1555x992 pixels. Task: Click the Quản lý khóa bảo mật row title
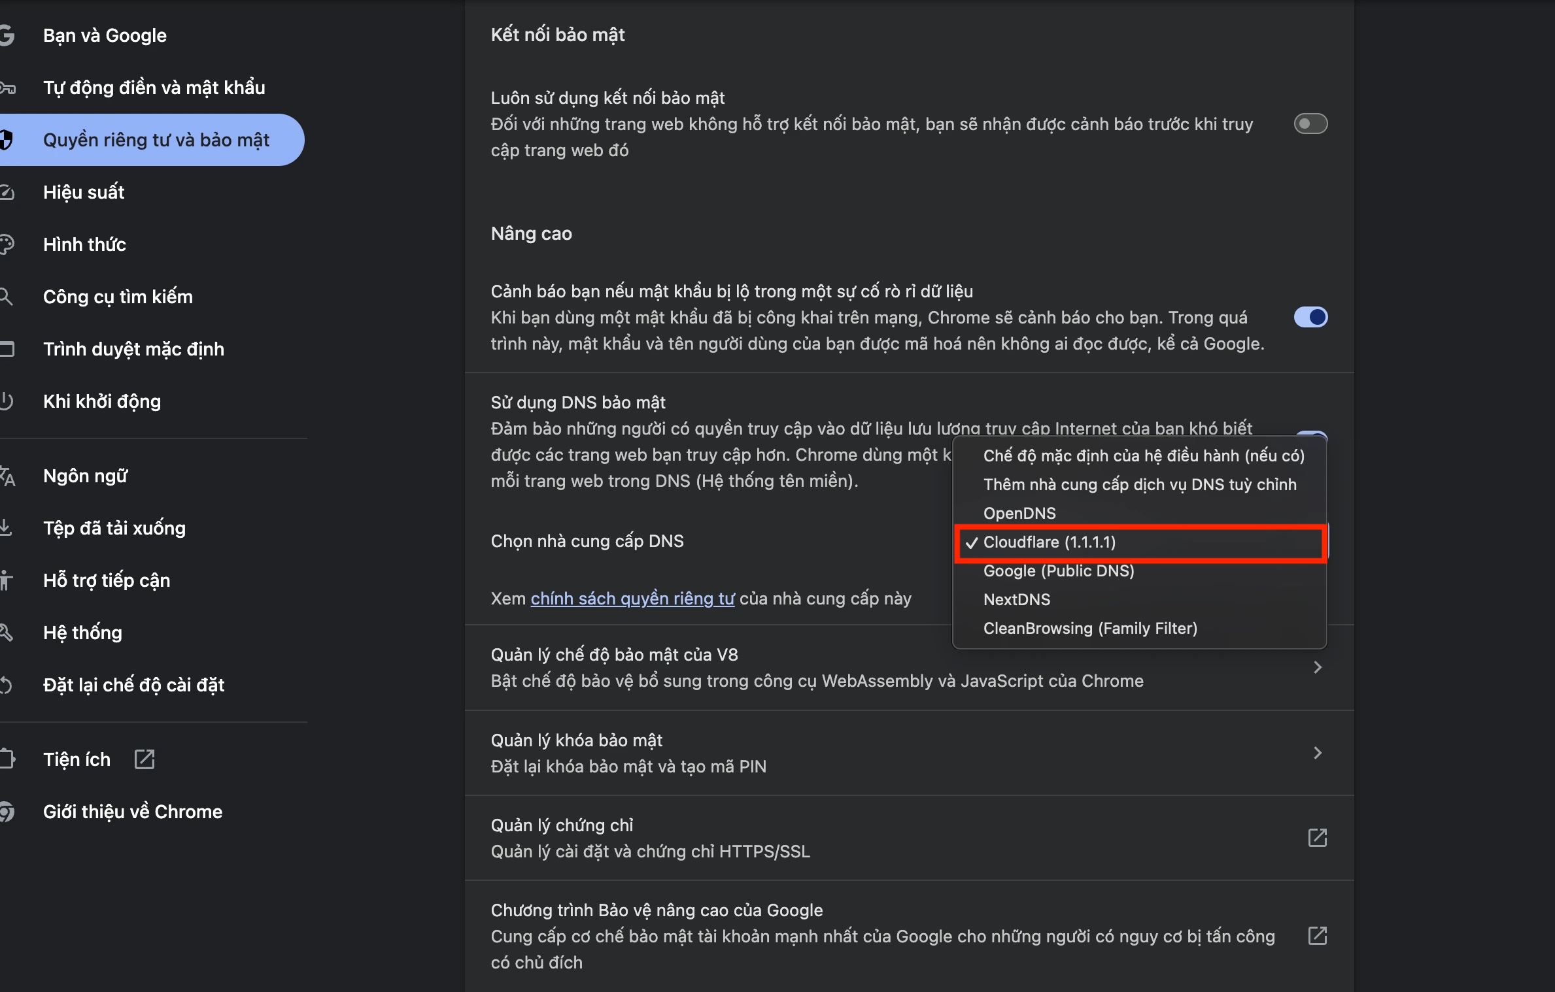tap(577, 740)
